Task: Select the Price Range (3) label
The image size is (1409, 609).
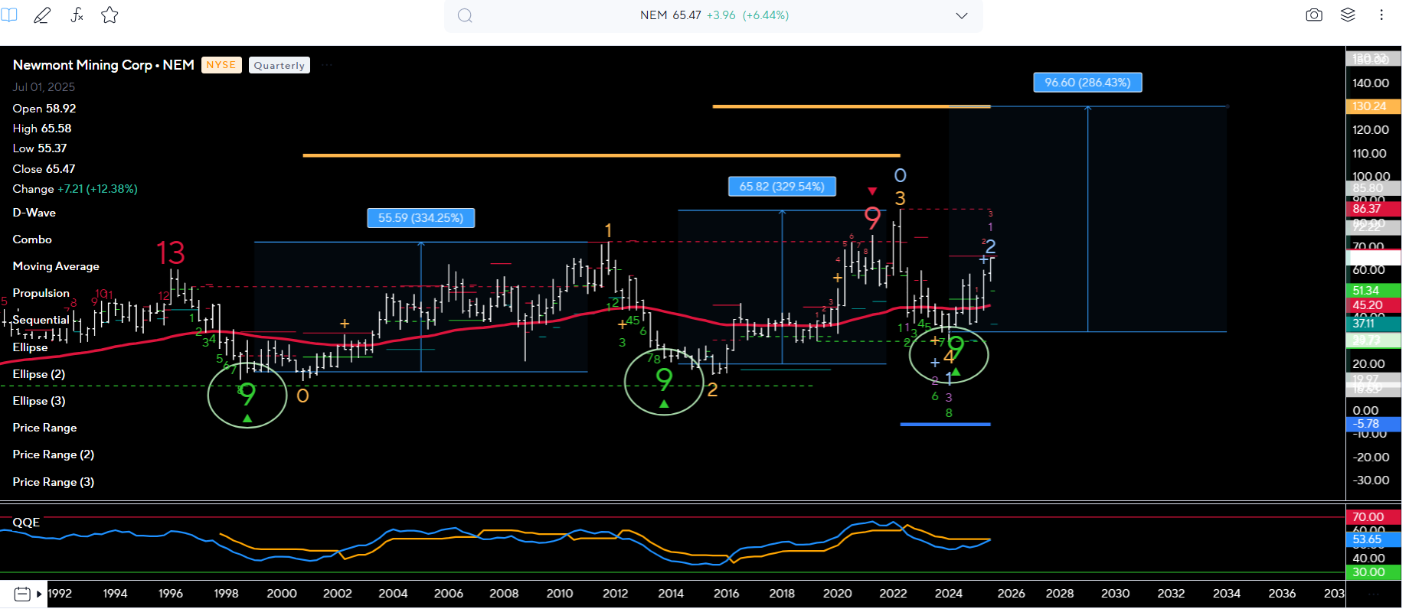Action: tap(54, 482)
